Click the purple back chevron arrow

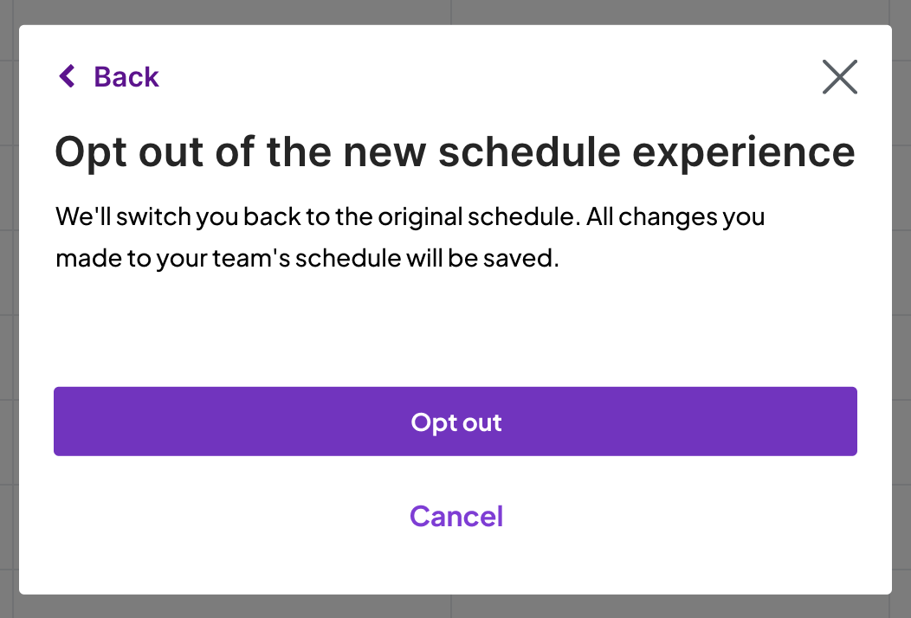pyautogui.click(x=67, y=76)
